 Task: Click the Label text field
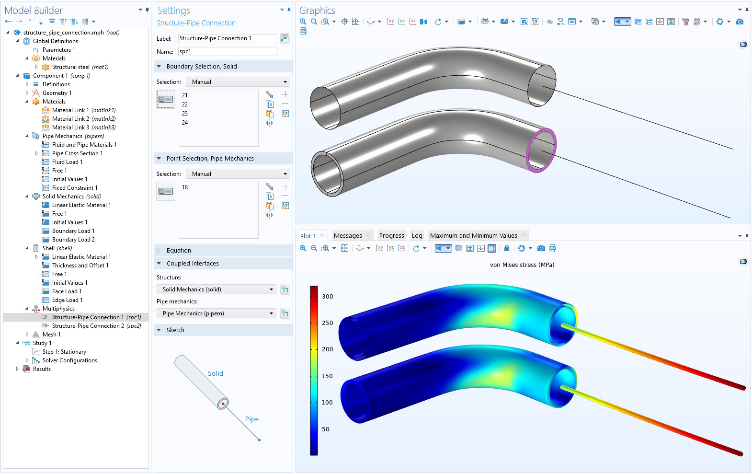pyautogui.click(x=227, y=38)
